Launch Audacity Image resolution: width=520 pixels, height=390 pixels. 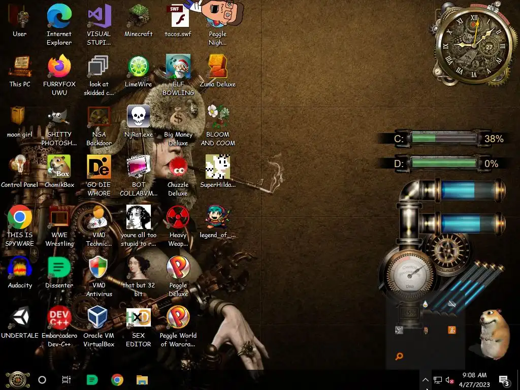pyautogui.click(x=20, y=272)
